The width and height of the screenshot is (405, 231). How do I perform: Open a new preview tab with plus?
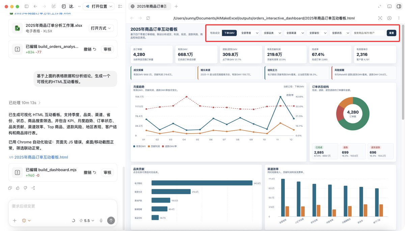pyautogui.click(x=176, y=6)
